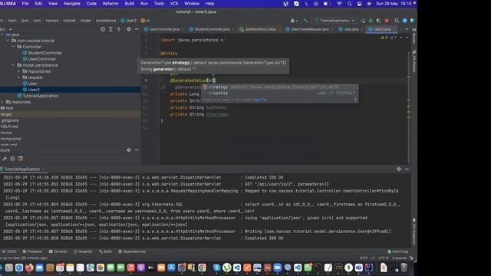491x276 pixels.
Task: Open Chrome from the dock
Action: point(202,268)
